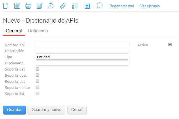Click the Guardar y nuevo button

46,110
